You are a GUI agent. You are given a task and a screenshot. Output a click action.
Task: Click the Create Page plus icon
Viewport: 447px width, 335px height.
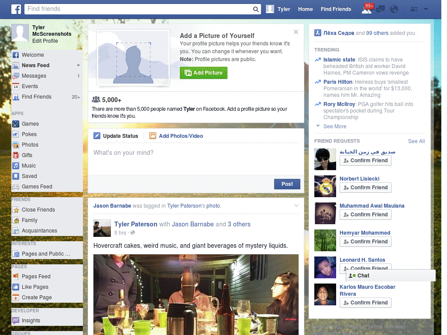(16, 297)
